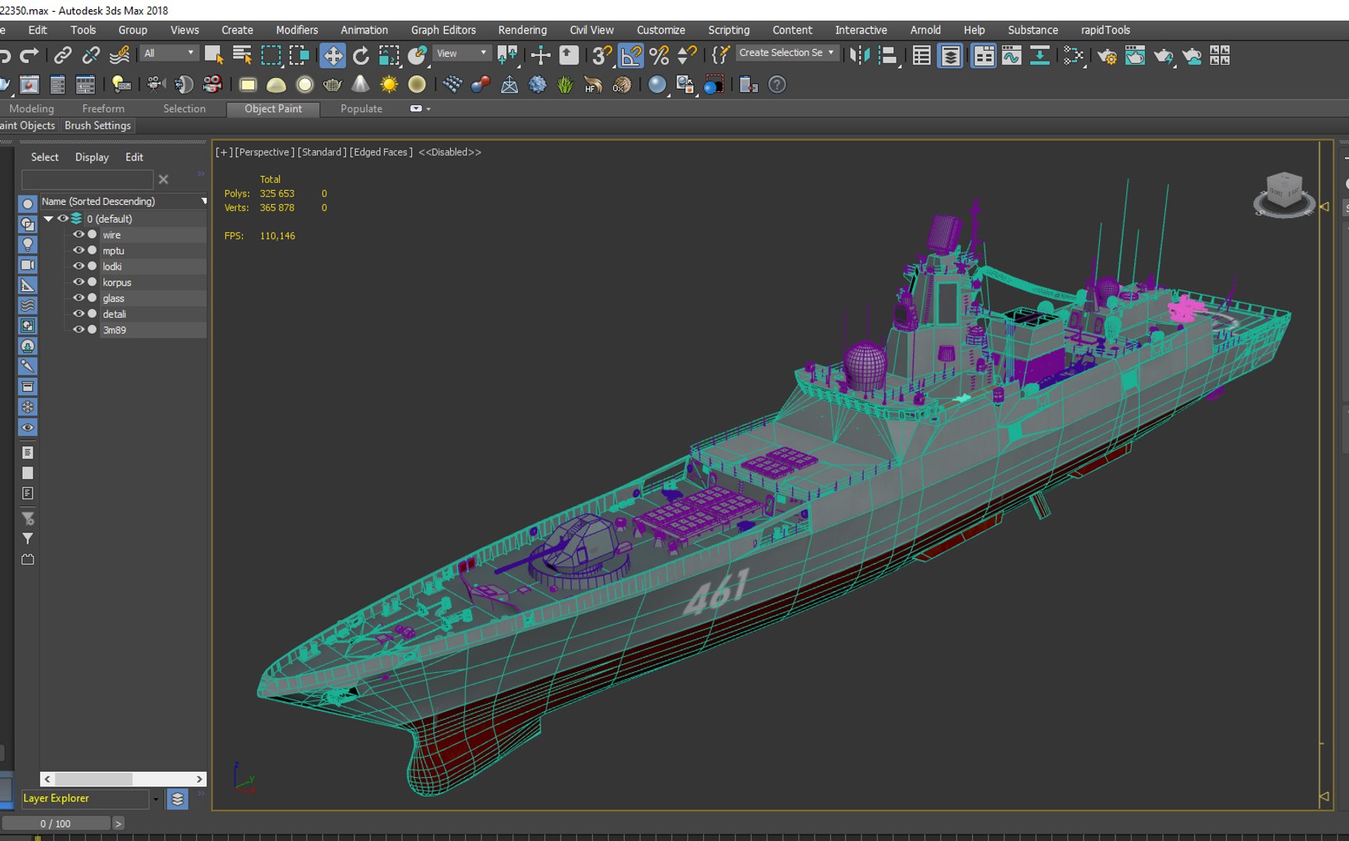Toggle visibility eye for lodki
1349x841 pixels.
tap(78, 266)
